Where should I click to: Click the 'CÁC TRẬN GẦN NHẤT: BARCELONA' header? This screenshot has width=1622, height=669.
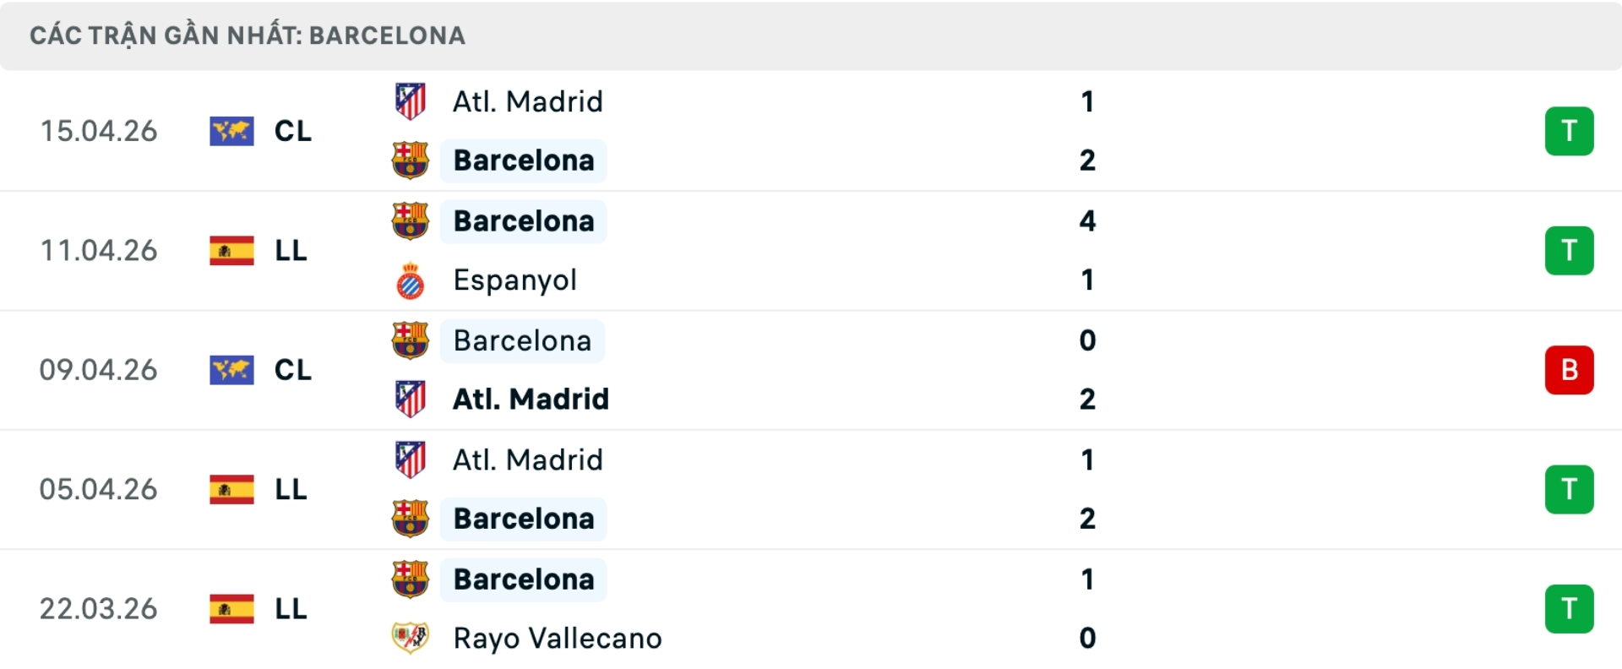pyautogui.click(x=248, y=35)
